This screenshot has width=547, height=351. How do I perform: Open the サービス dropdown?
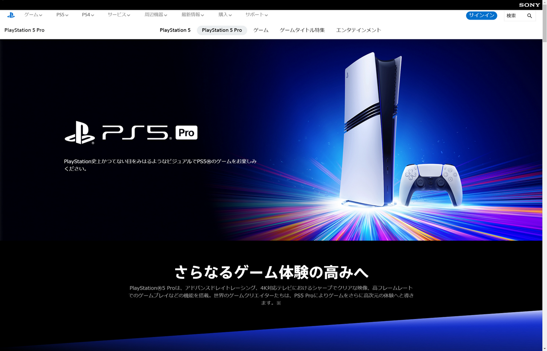118,15
